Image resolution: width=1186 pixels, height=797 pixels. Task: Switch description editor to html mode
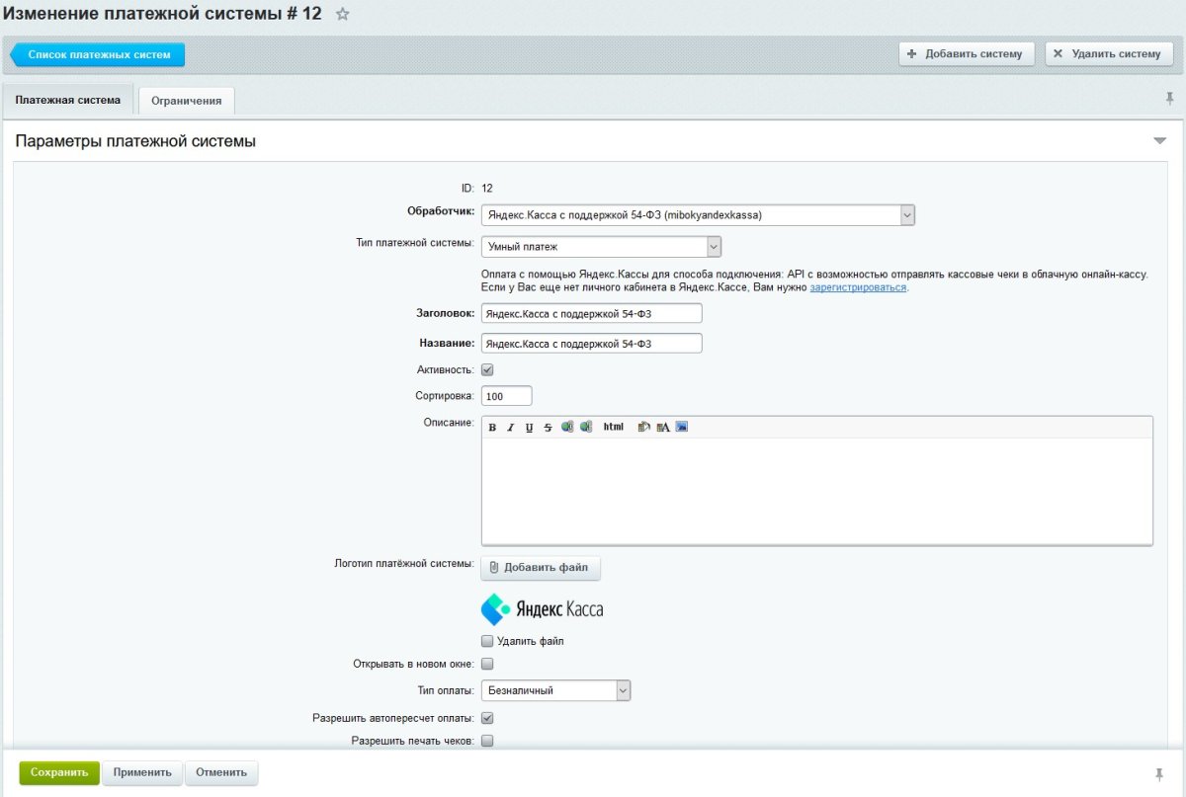click(x=613, y=427)
